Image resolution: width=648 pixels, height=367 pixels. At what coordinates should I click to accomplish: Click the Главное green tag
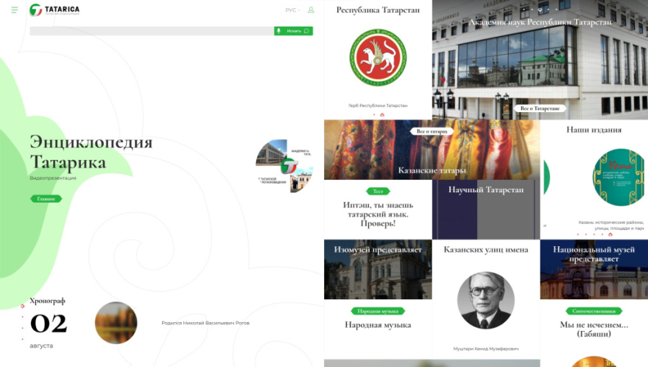[x=46, y=199]
